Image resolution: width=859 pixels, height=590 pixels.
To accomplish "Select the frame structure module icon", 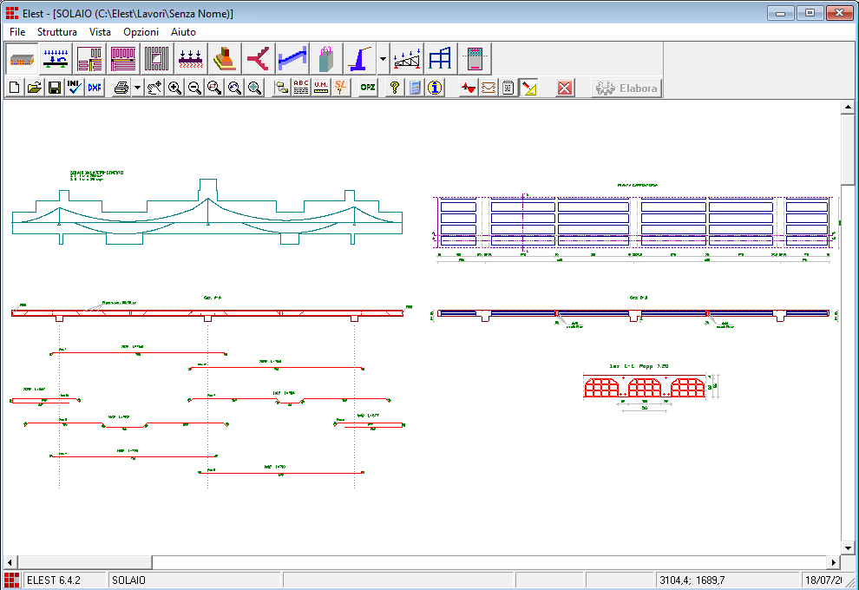I will click(x=440, y=59).
